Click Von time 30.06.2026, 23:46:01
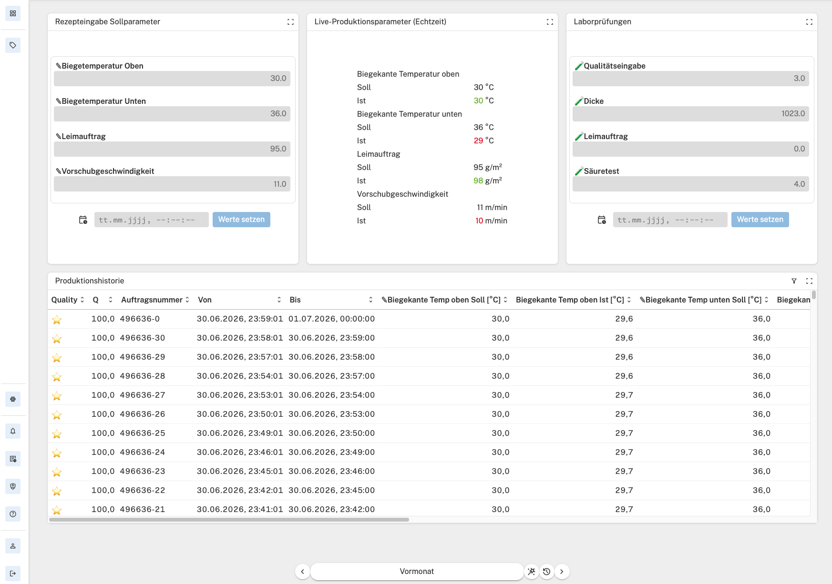 coord(240,452)
